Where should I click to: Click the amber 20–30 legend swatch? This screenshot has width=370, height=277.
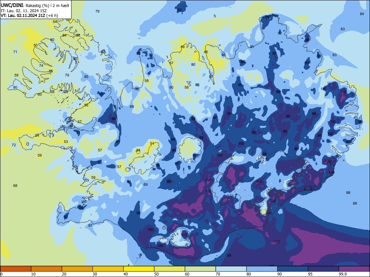tap(77, 269)
